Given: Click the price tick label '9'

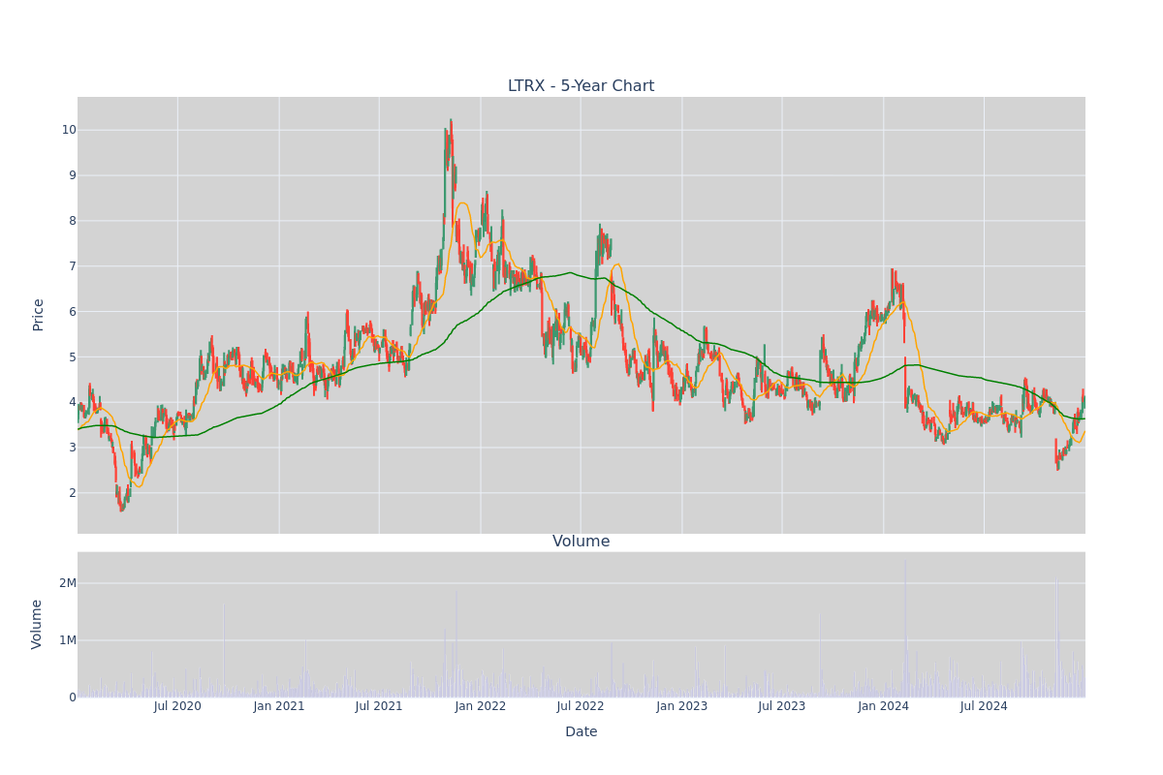Looking at the screenshot, I should tap(72, 175).
